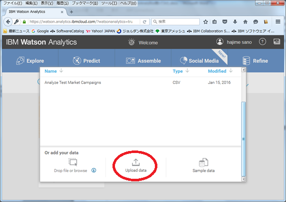Open the Assemble section
Image resolution: width=286 pixels, height=202 pixels.
point(143,61)
